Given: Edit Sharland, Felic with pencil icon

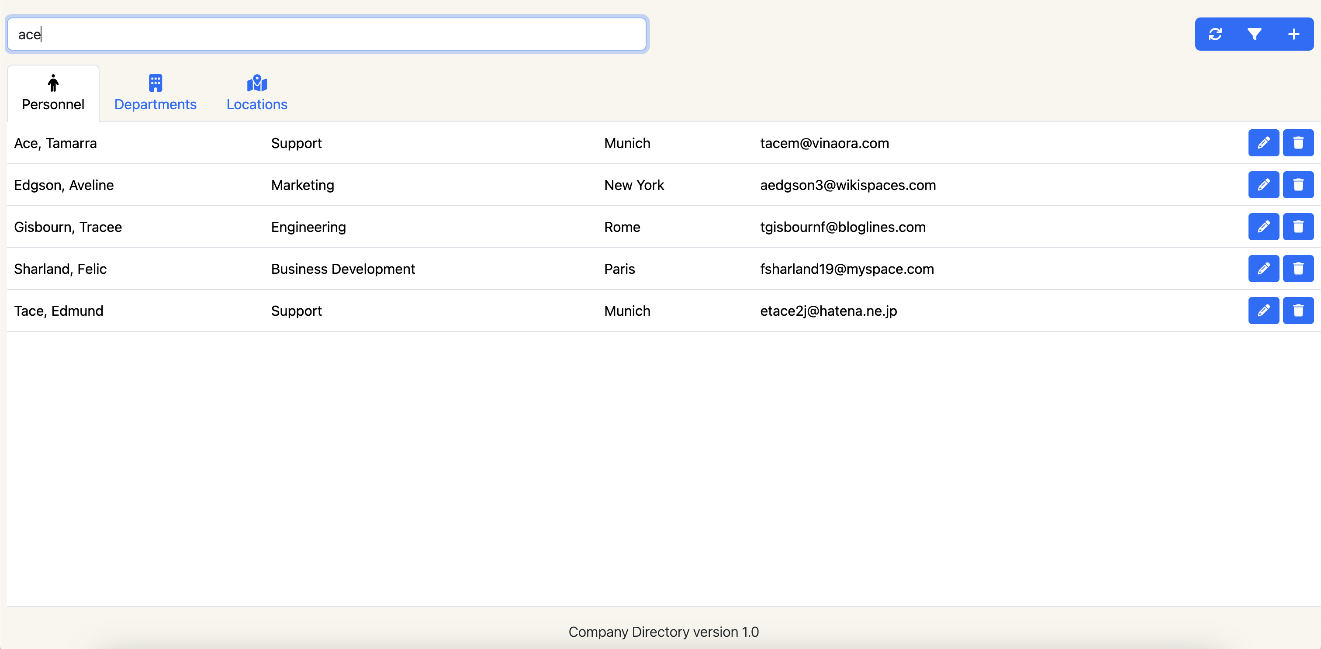Looking at the screenshot, I should click(1263, 269).
